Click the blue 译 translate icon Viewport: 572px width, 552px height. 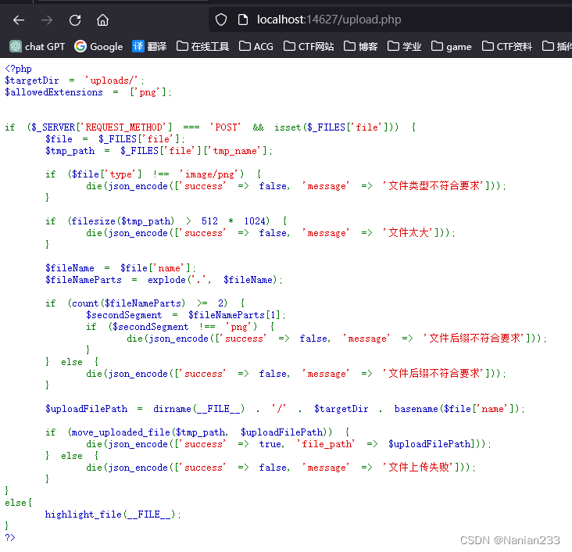(x=138, y=46)
